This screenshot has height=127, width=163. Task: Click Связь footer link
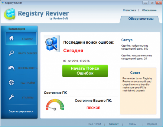pos(132,124)
